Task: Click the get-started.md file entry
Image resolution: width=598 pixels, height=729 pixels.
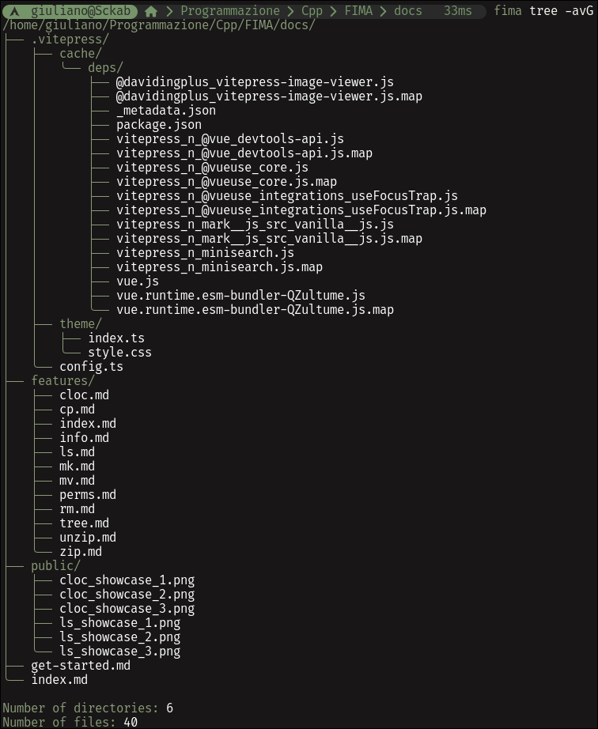Action: (81, 665)
